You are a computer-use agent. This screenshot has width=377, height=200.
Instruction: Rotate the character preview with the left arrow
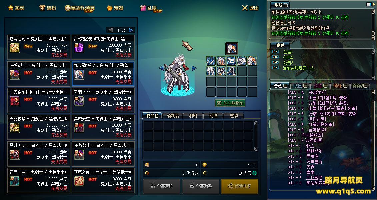[x=161, y=68]
